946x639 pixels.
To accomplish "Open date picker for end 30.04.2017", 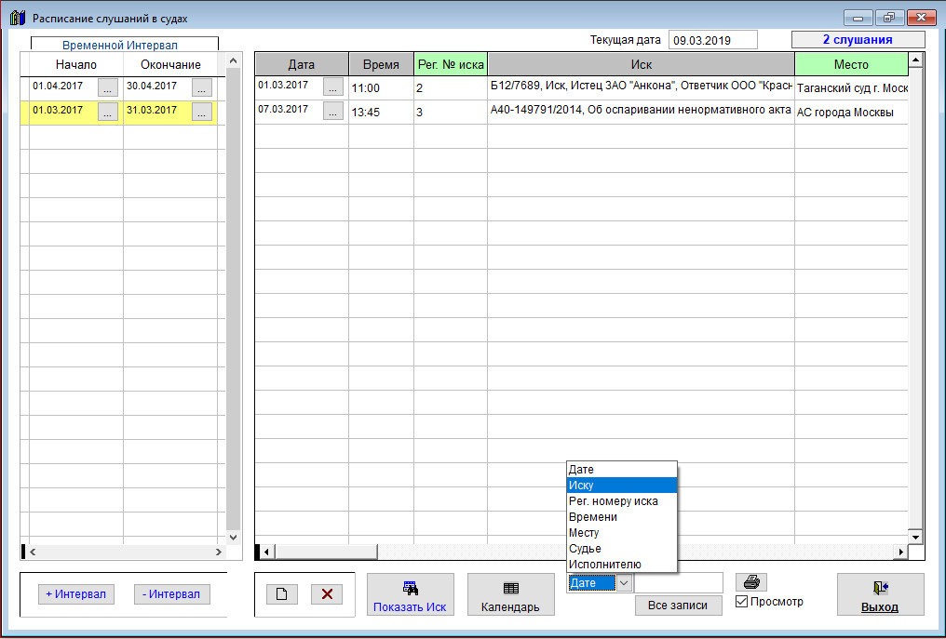I will pos(202,87).
